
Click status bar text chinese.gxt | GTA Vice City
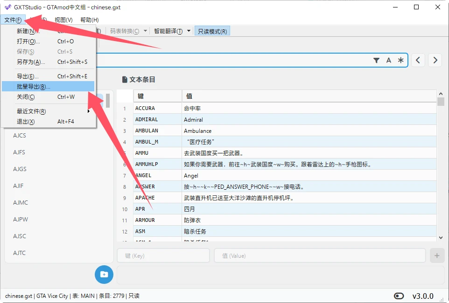coord(37,296)
